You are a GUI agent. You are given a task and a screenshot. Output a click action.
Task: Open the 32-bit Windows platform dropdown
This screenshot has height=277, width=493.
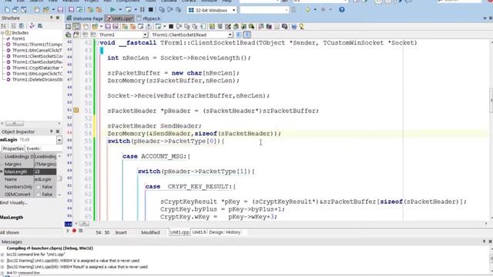[x=233, y=10]
